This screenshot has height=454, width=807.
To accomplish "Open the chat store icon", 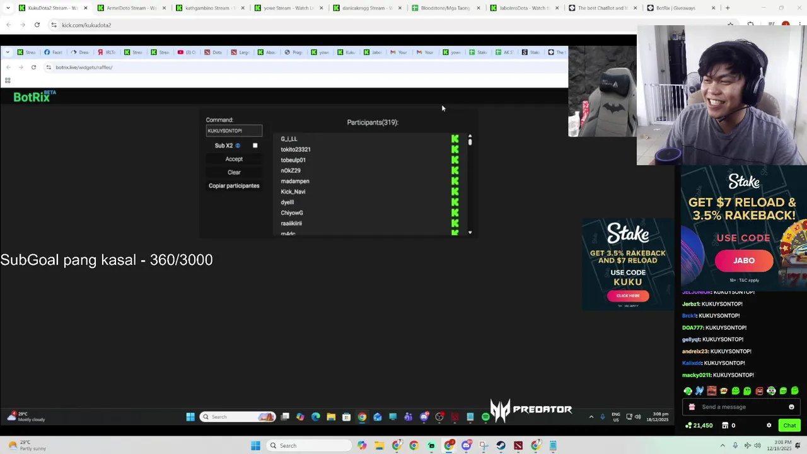I will click(x=725, y=426).
